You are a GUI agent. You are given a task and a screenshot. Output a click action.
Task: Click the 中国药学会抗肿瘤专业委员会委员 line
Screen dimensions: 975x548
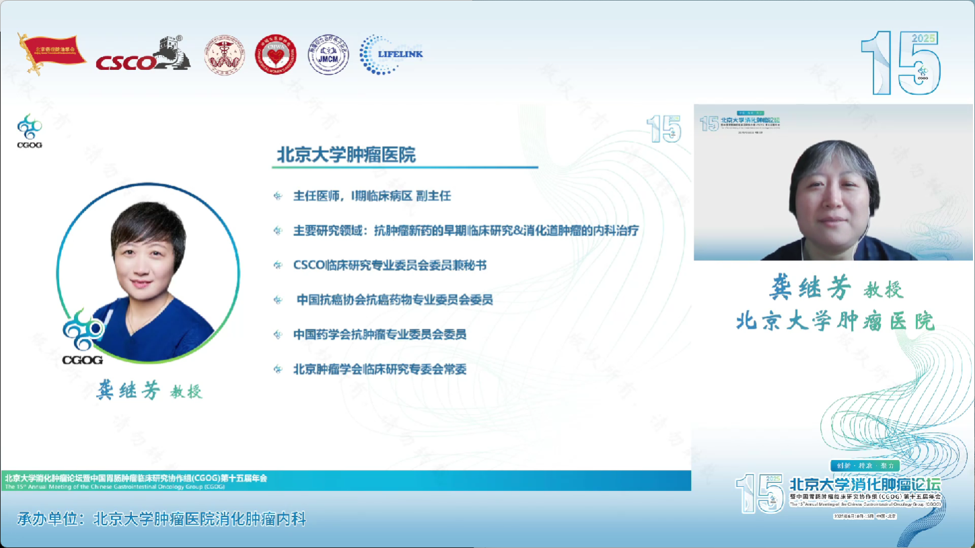pyautogui.click(x=380, y=334)
